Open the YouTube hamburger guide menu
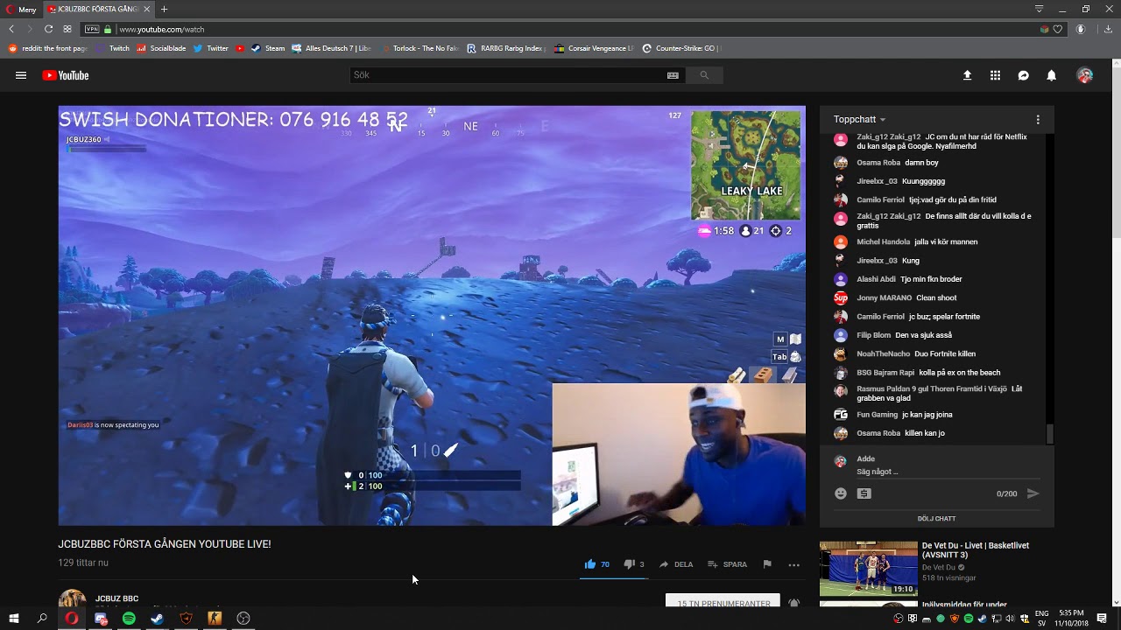The width and height of the screenshot is (1121, 630). [21, 75]
